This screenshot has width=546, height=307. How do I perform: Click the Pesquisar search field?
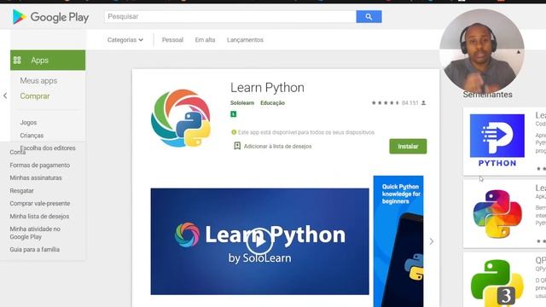point(230,17)
